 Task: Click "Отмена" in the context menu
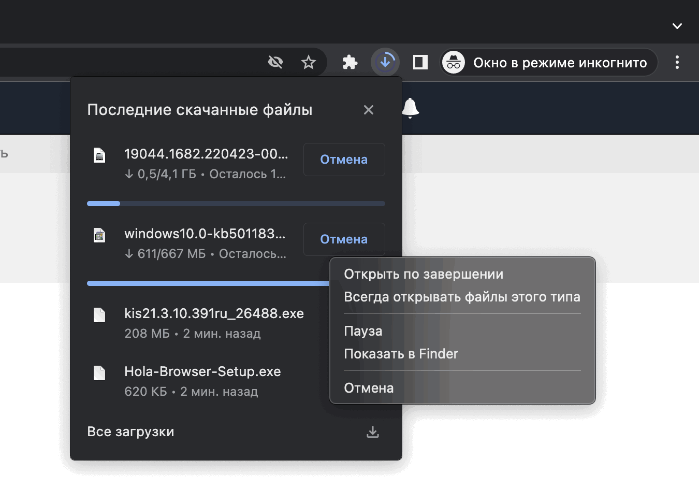(369, 388)
